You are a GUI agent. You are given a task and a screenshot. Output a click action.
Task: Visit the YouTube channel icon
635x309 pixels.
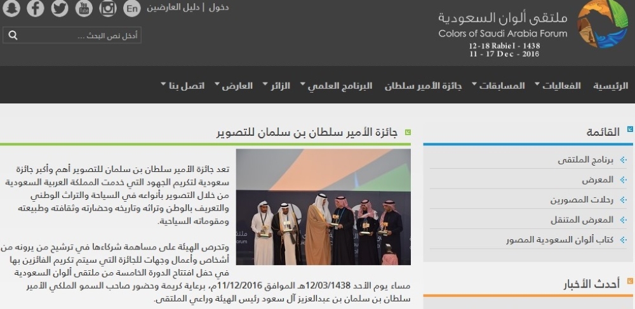pyautogui.click(x=84, y=8)
